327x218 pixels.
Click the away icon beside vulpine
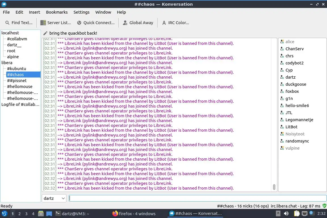pos(282,148)
